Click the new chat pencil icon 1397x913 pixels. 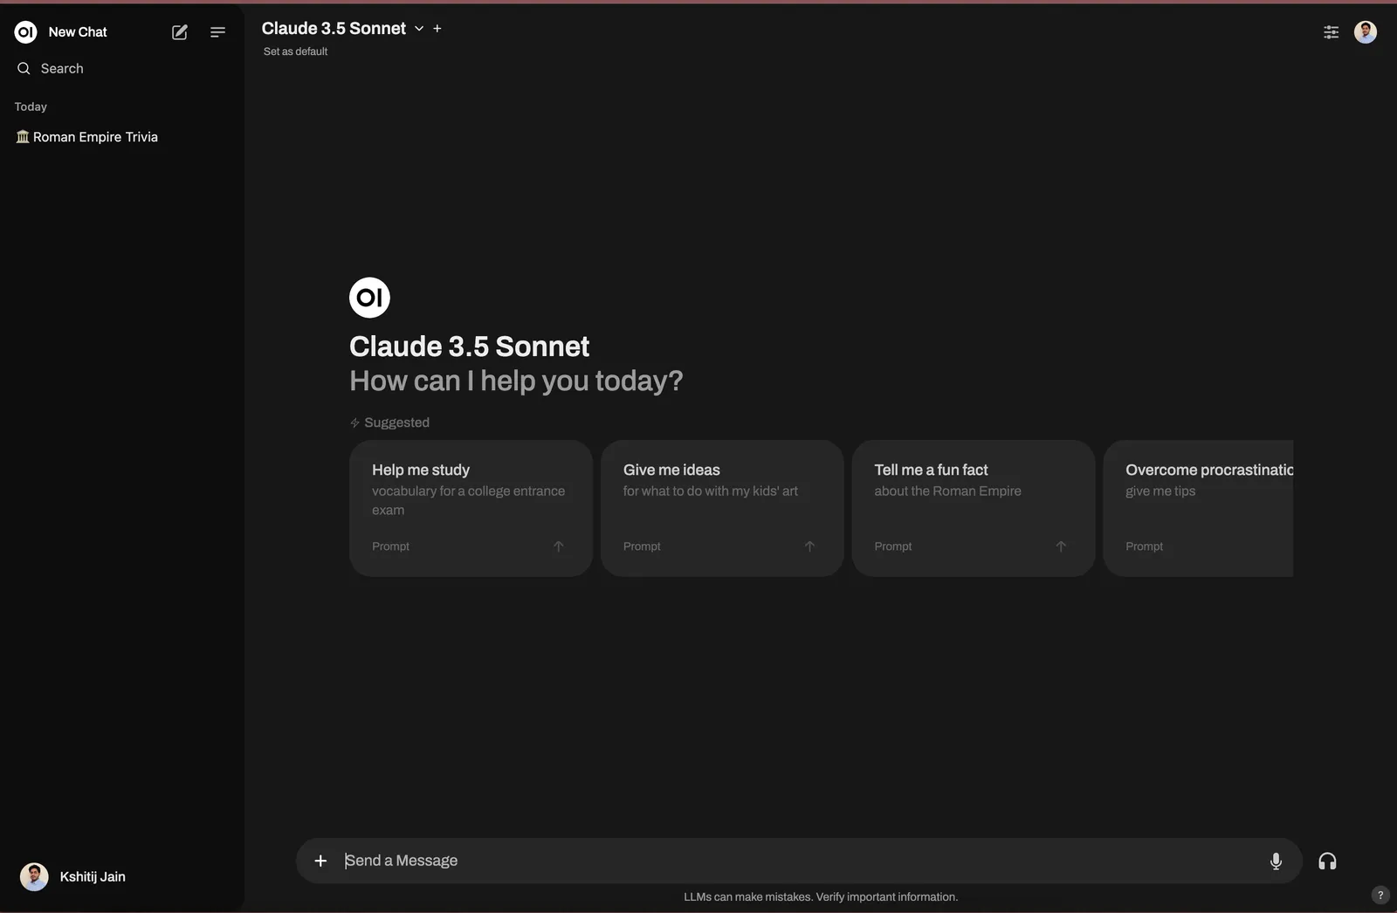pyautogui.click(x=180, y=32)
